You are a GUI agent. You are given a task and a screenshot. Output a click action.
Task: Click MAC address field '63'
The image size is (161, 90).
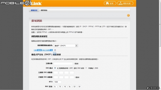point(75,87)
